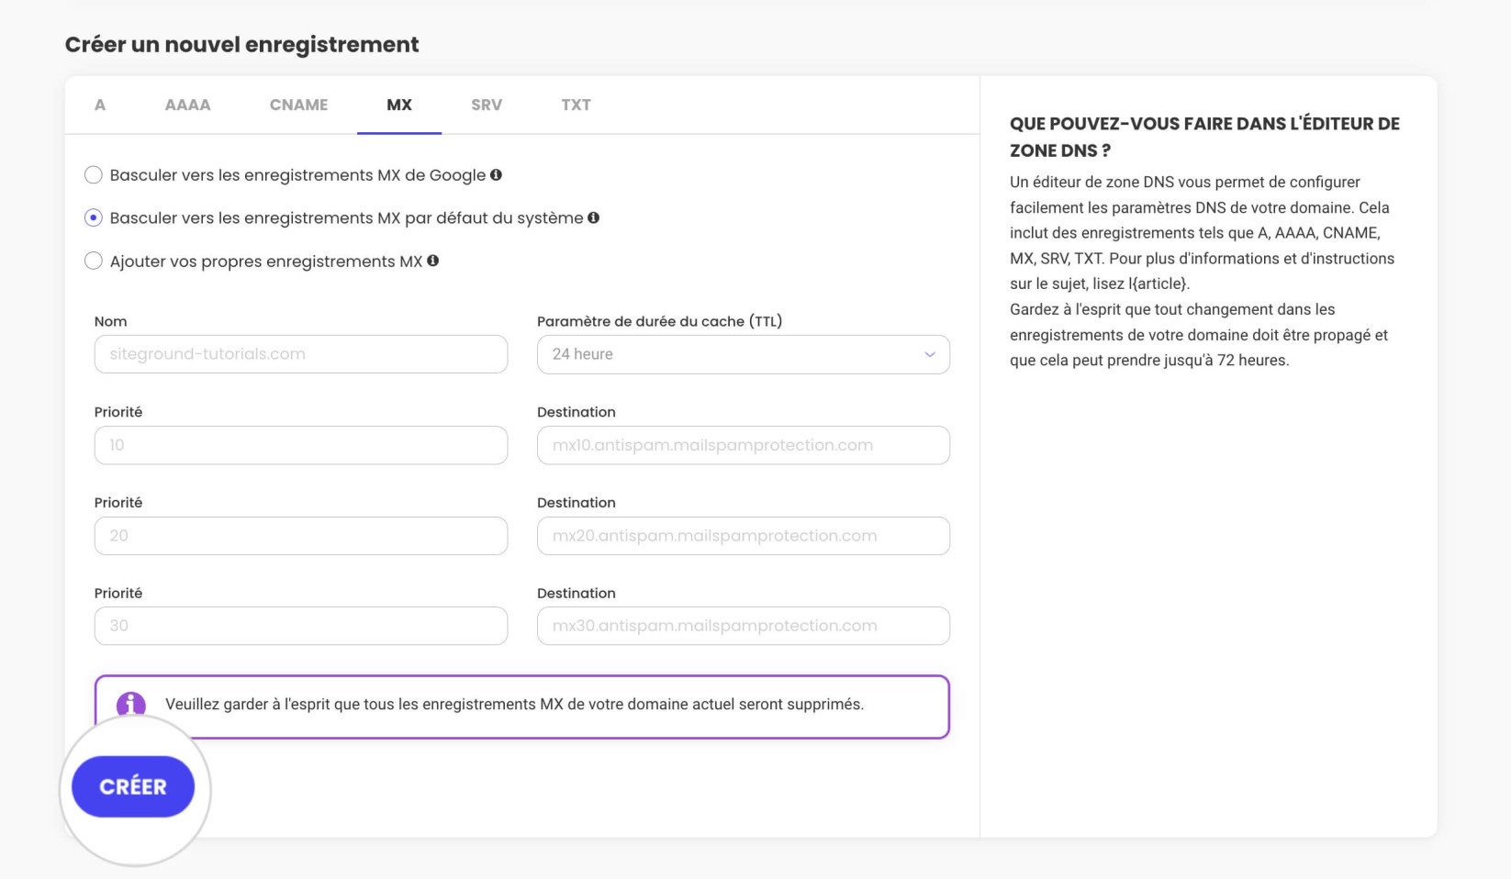Screen dimensions: 1511x879
Task: Switch to the CNAME record tab
Action: 298,105
